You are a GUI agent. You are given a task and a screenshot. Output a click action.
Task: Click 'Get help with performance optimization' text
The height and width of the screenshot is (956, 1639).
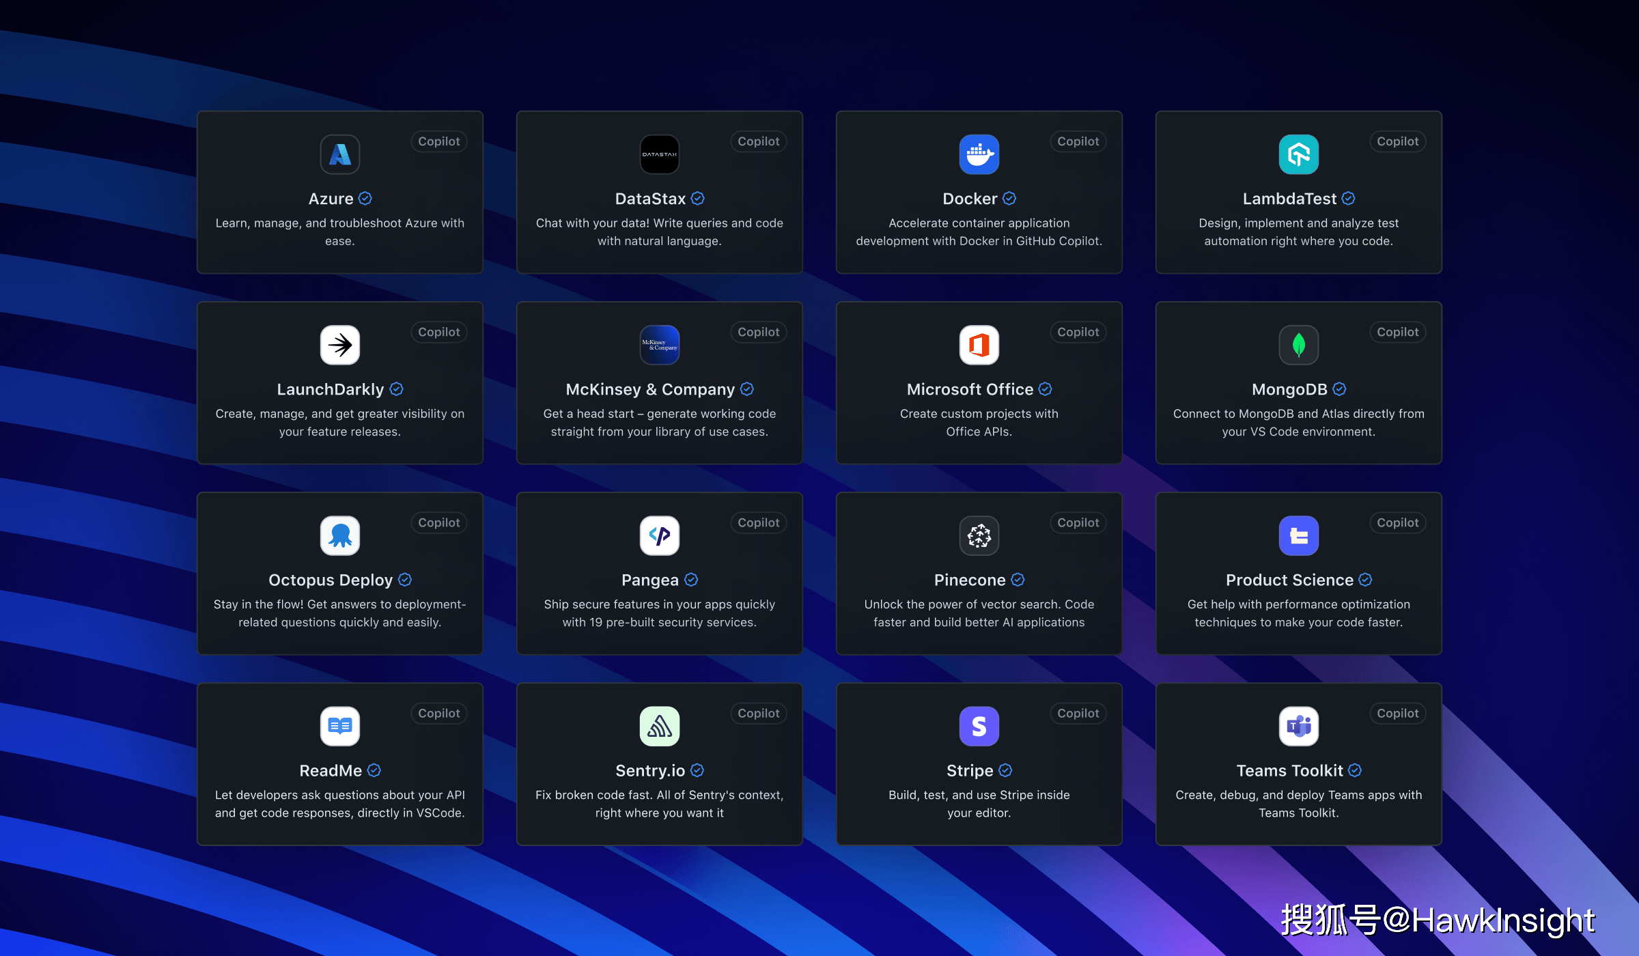(1299, 613)
